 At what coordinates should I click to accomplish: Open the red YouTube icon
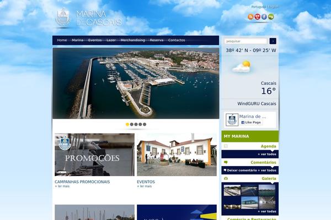point(257,16)
